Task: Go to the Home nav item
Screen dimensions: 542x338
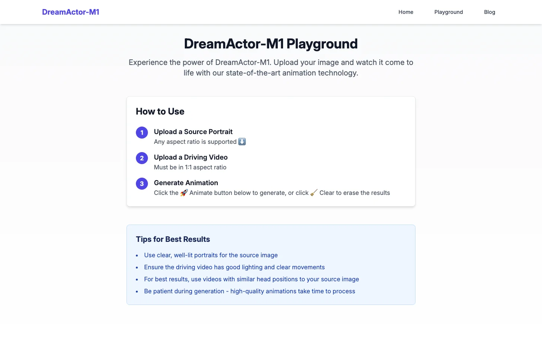Action: click(406, 12)
